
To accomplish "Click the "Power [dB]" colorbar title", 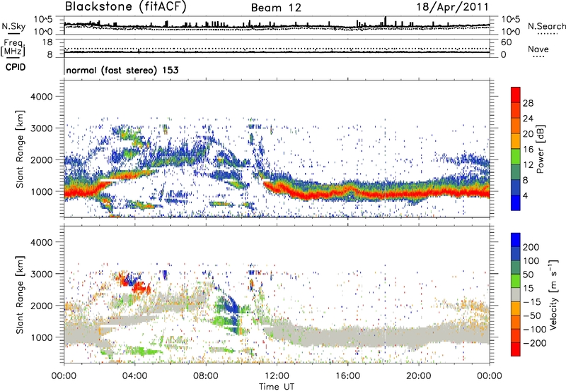I will [540, 149].
